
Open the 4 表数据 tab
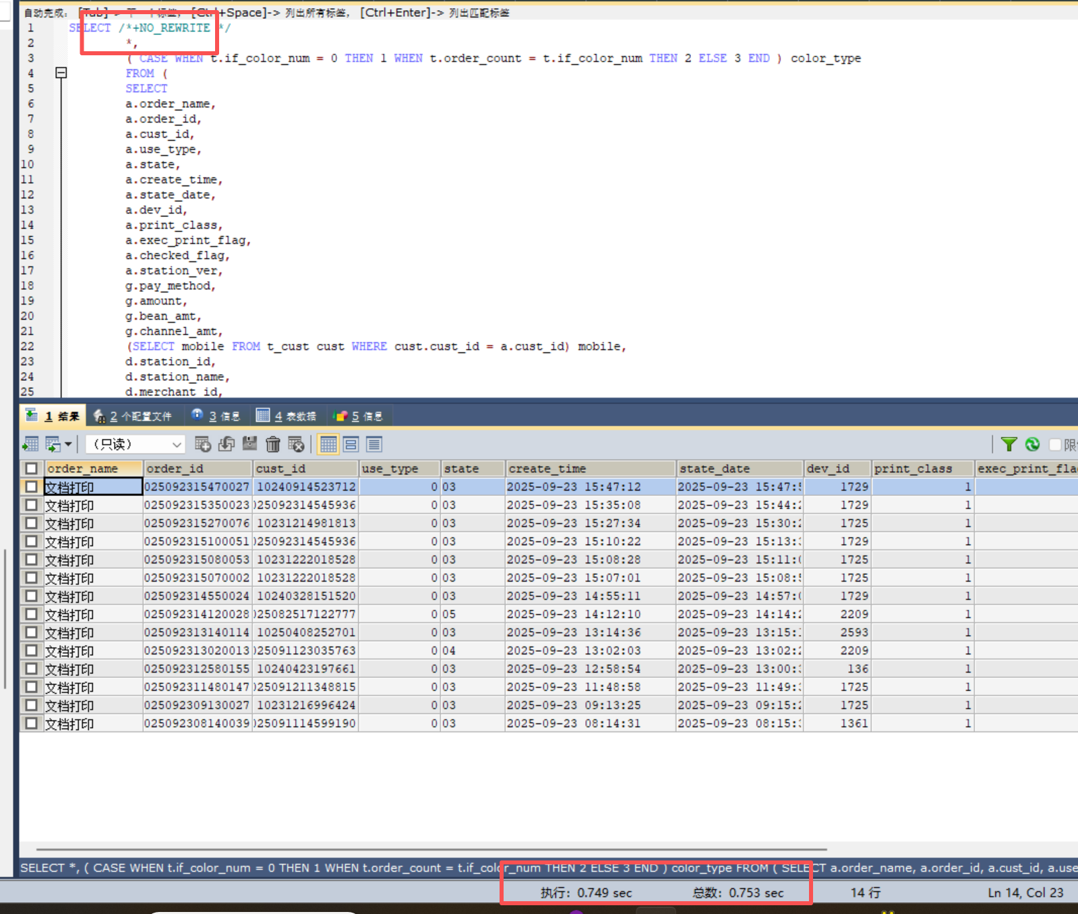(x=287, y=416)
